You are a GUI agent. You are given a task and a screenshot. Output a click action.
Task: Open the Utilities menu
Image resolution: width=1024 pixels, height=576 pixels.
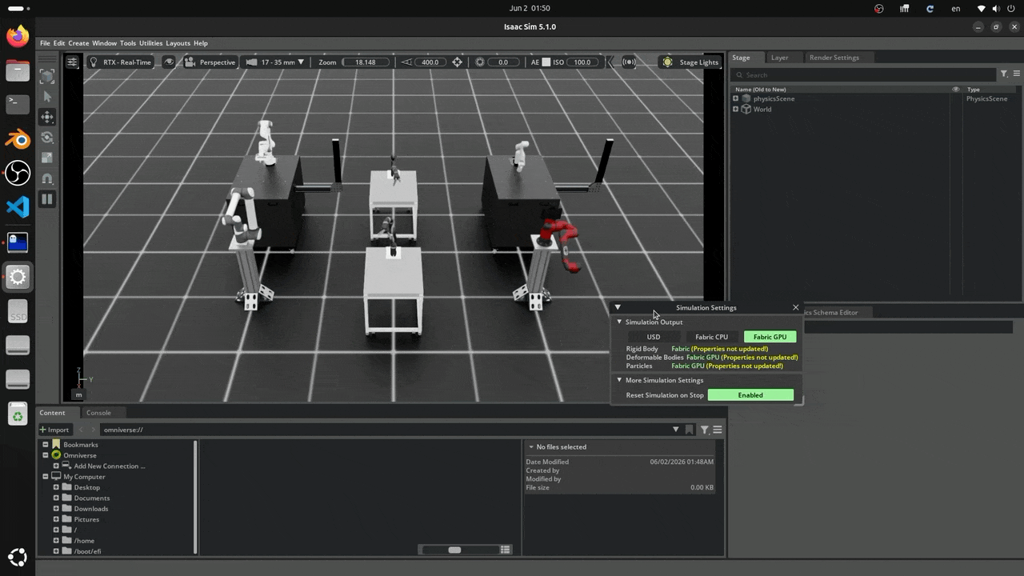pos(150,43)
